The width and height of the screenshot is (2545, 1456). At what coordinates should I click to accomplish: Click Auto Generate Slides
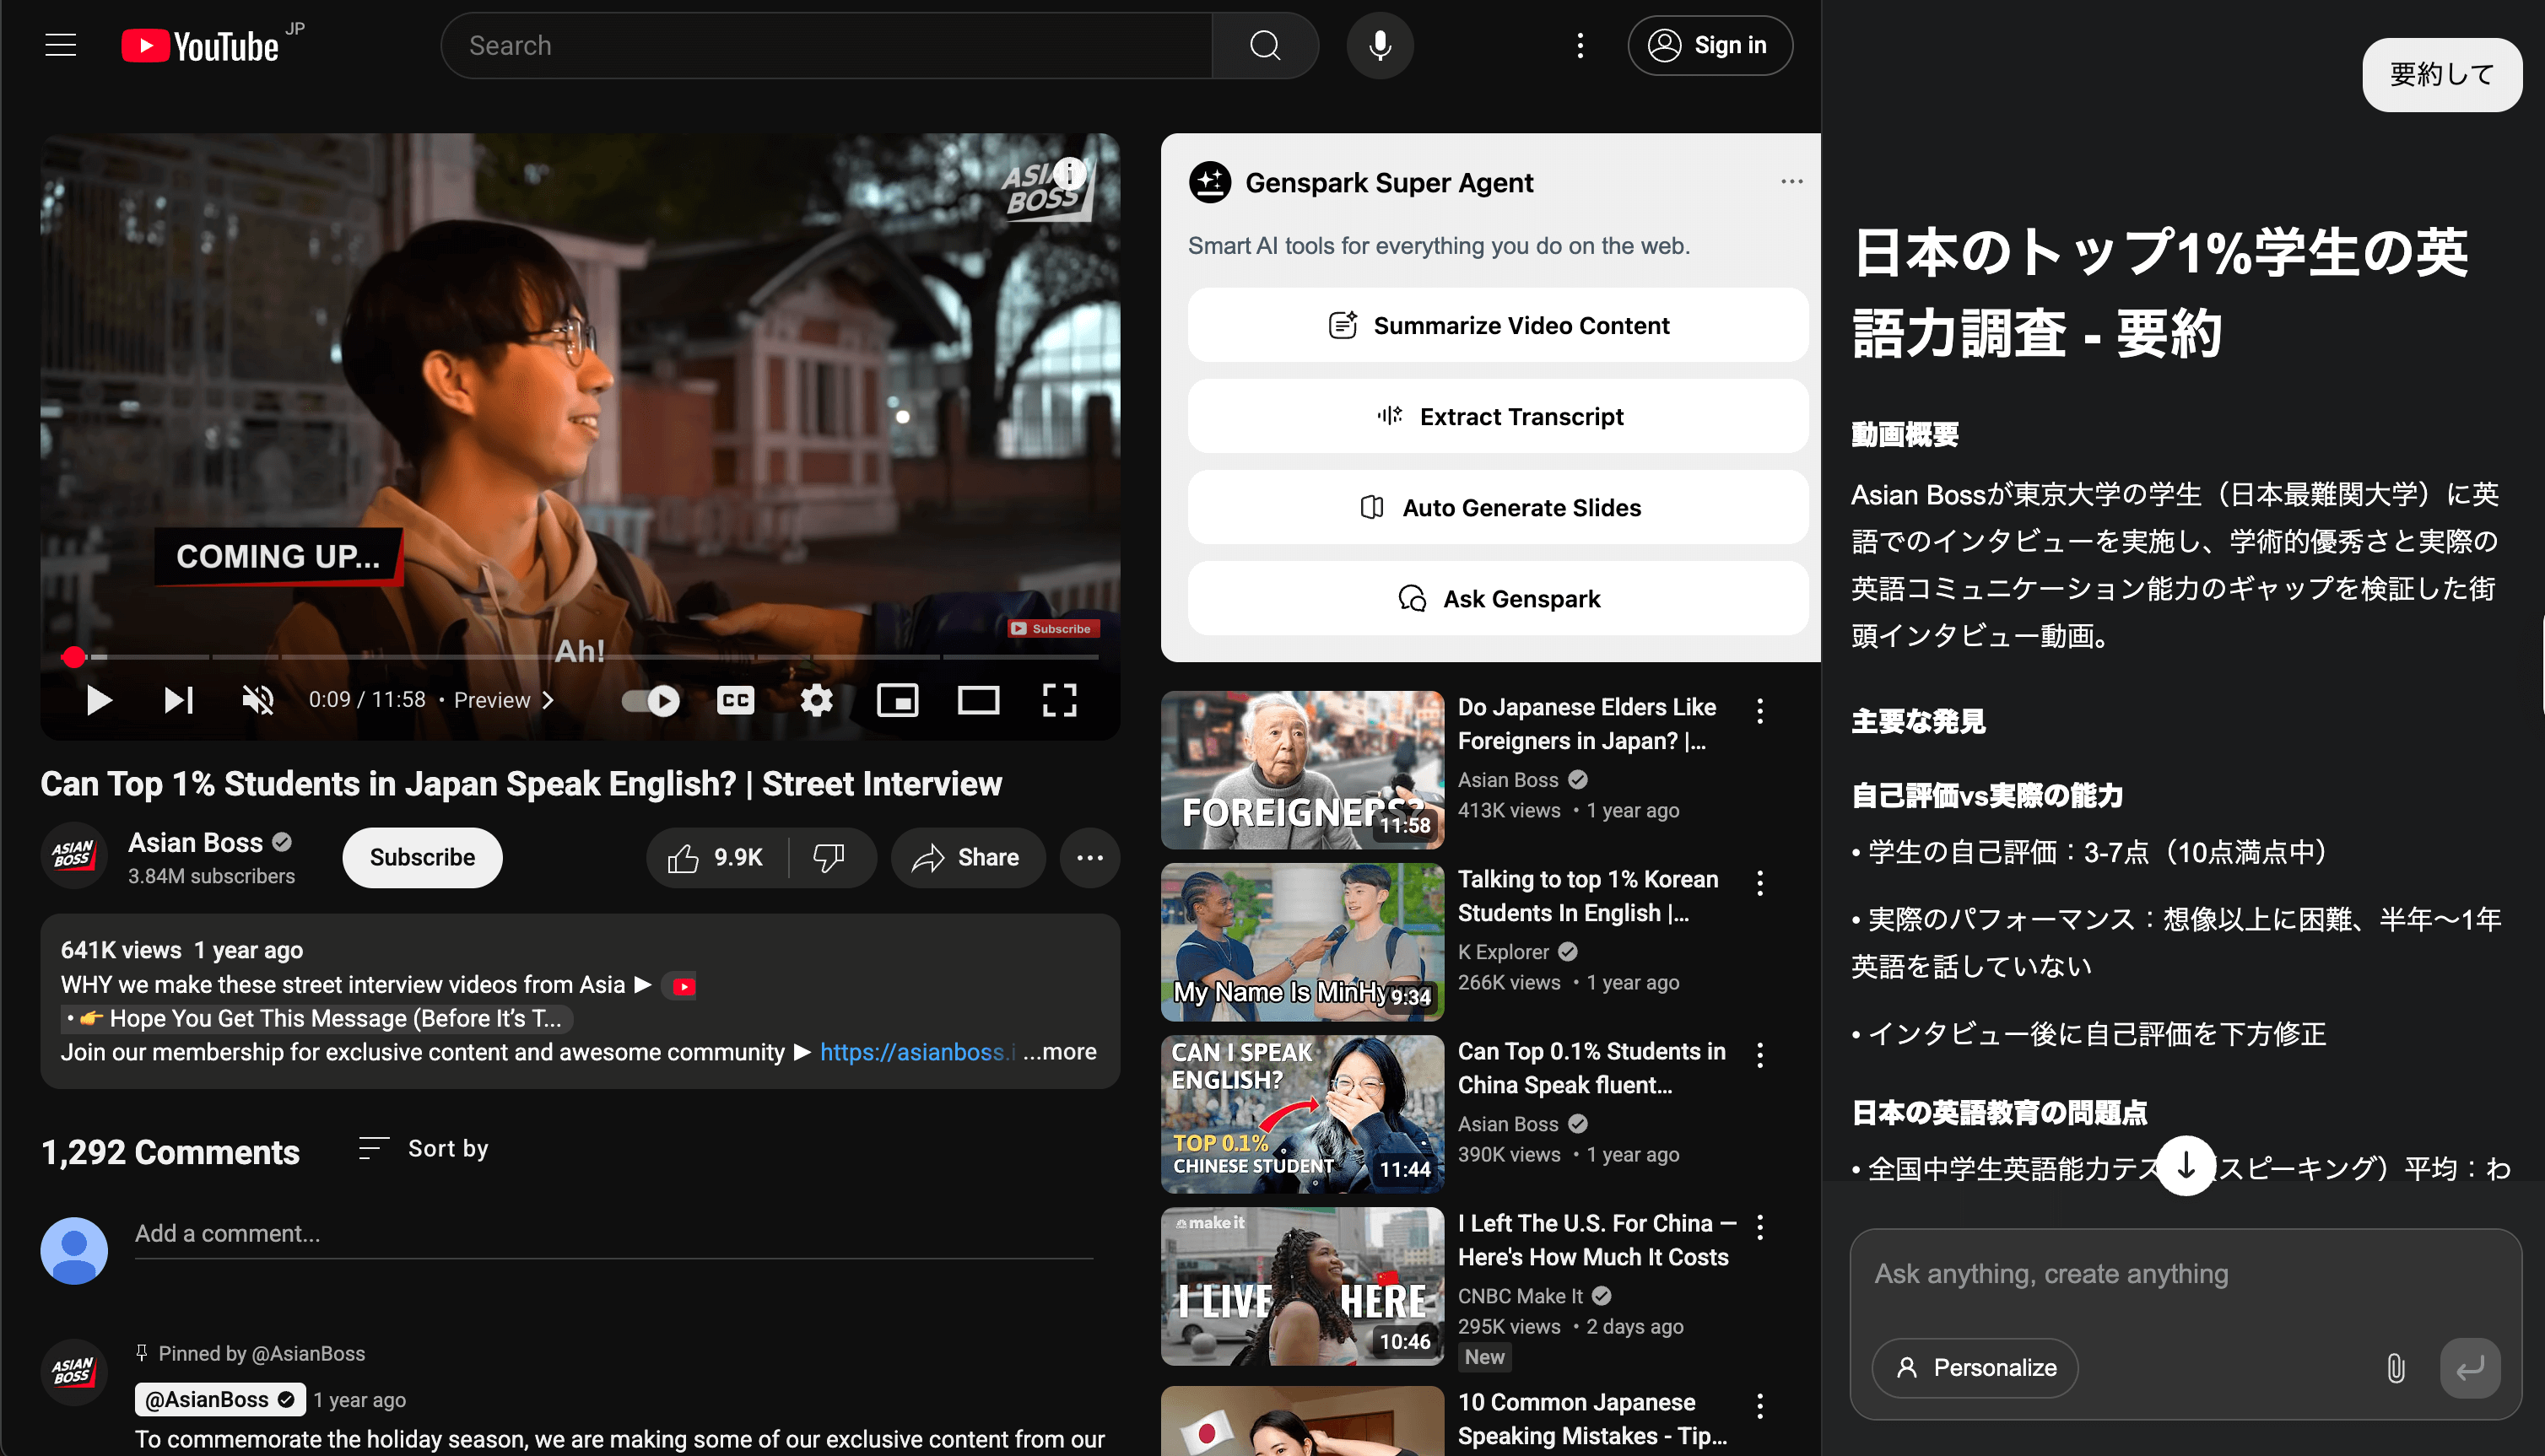point(1497,507)
